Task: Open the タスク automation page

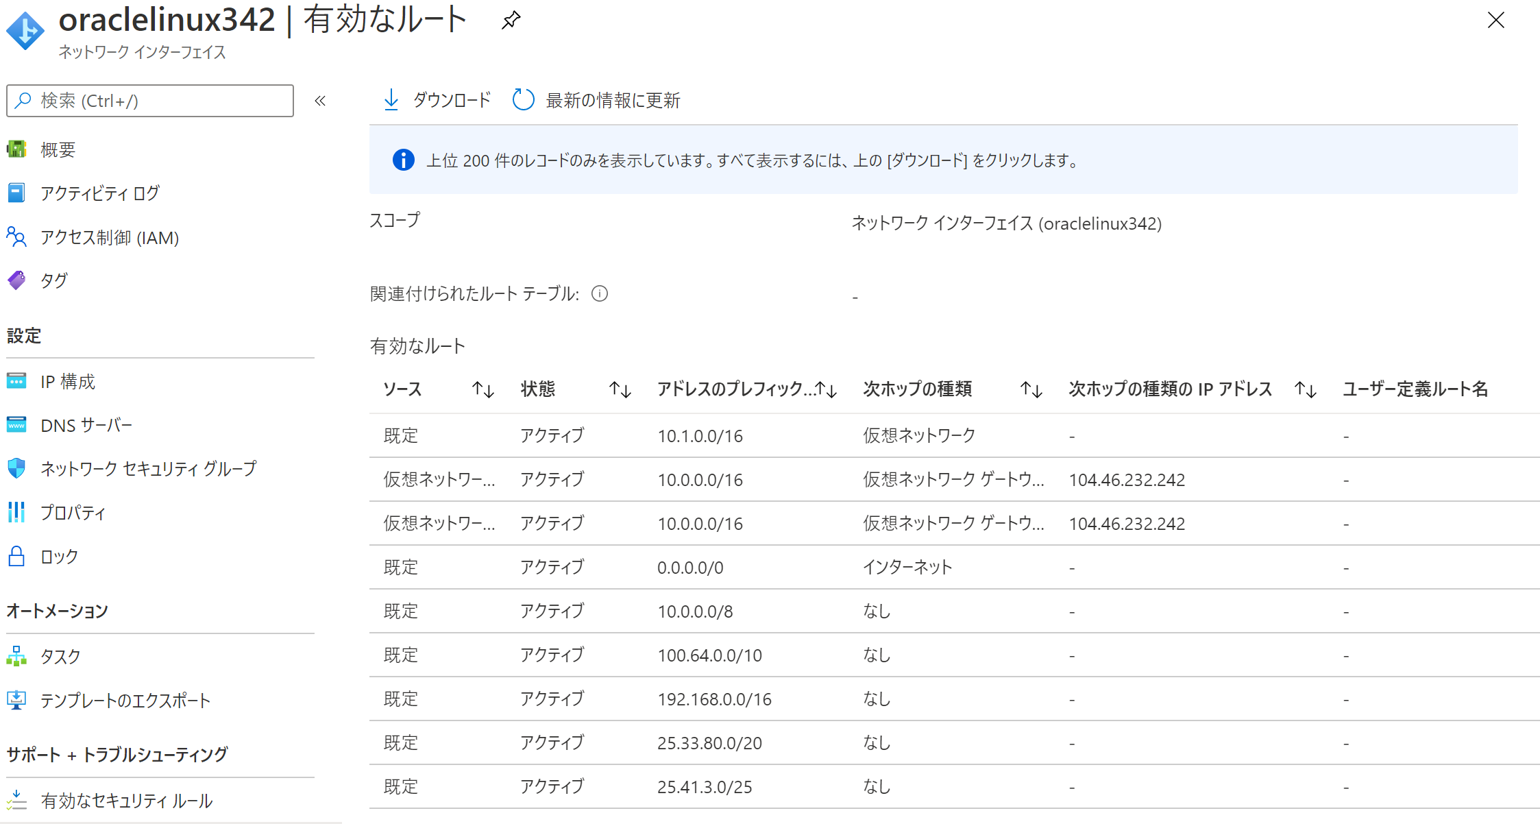Action: (60, 656)
